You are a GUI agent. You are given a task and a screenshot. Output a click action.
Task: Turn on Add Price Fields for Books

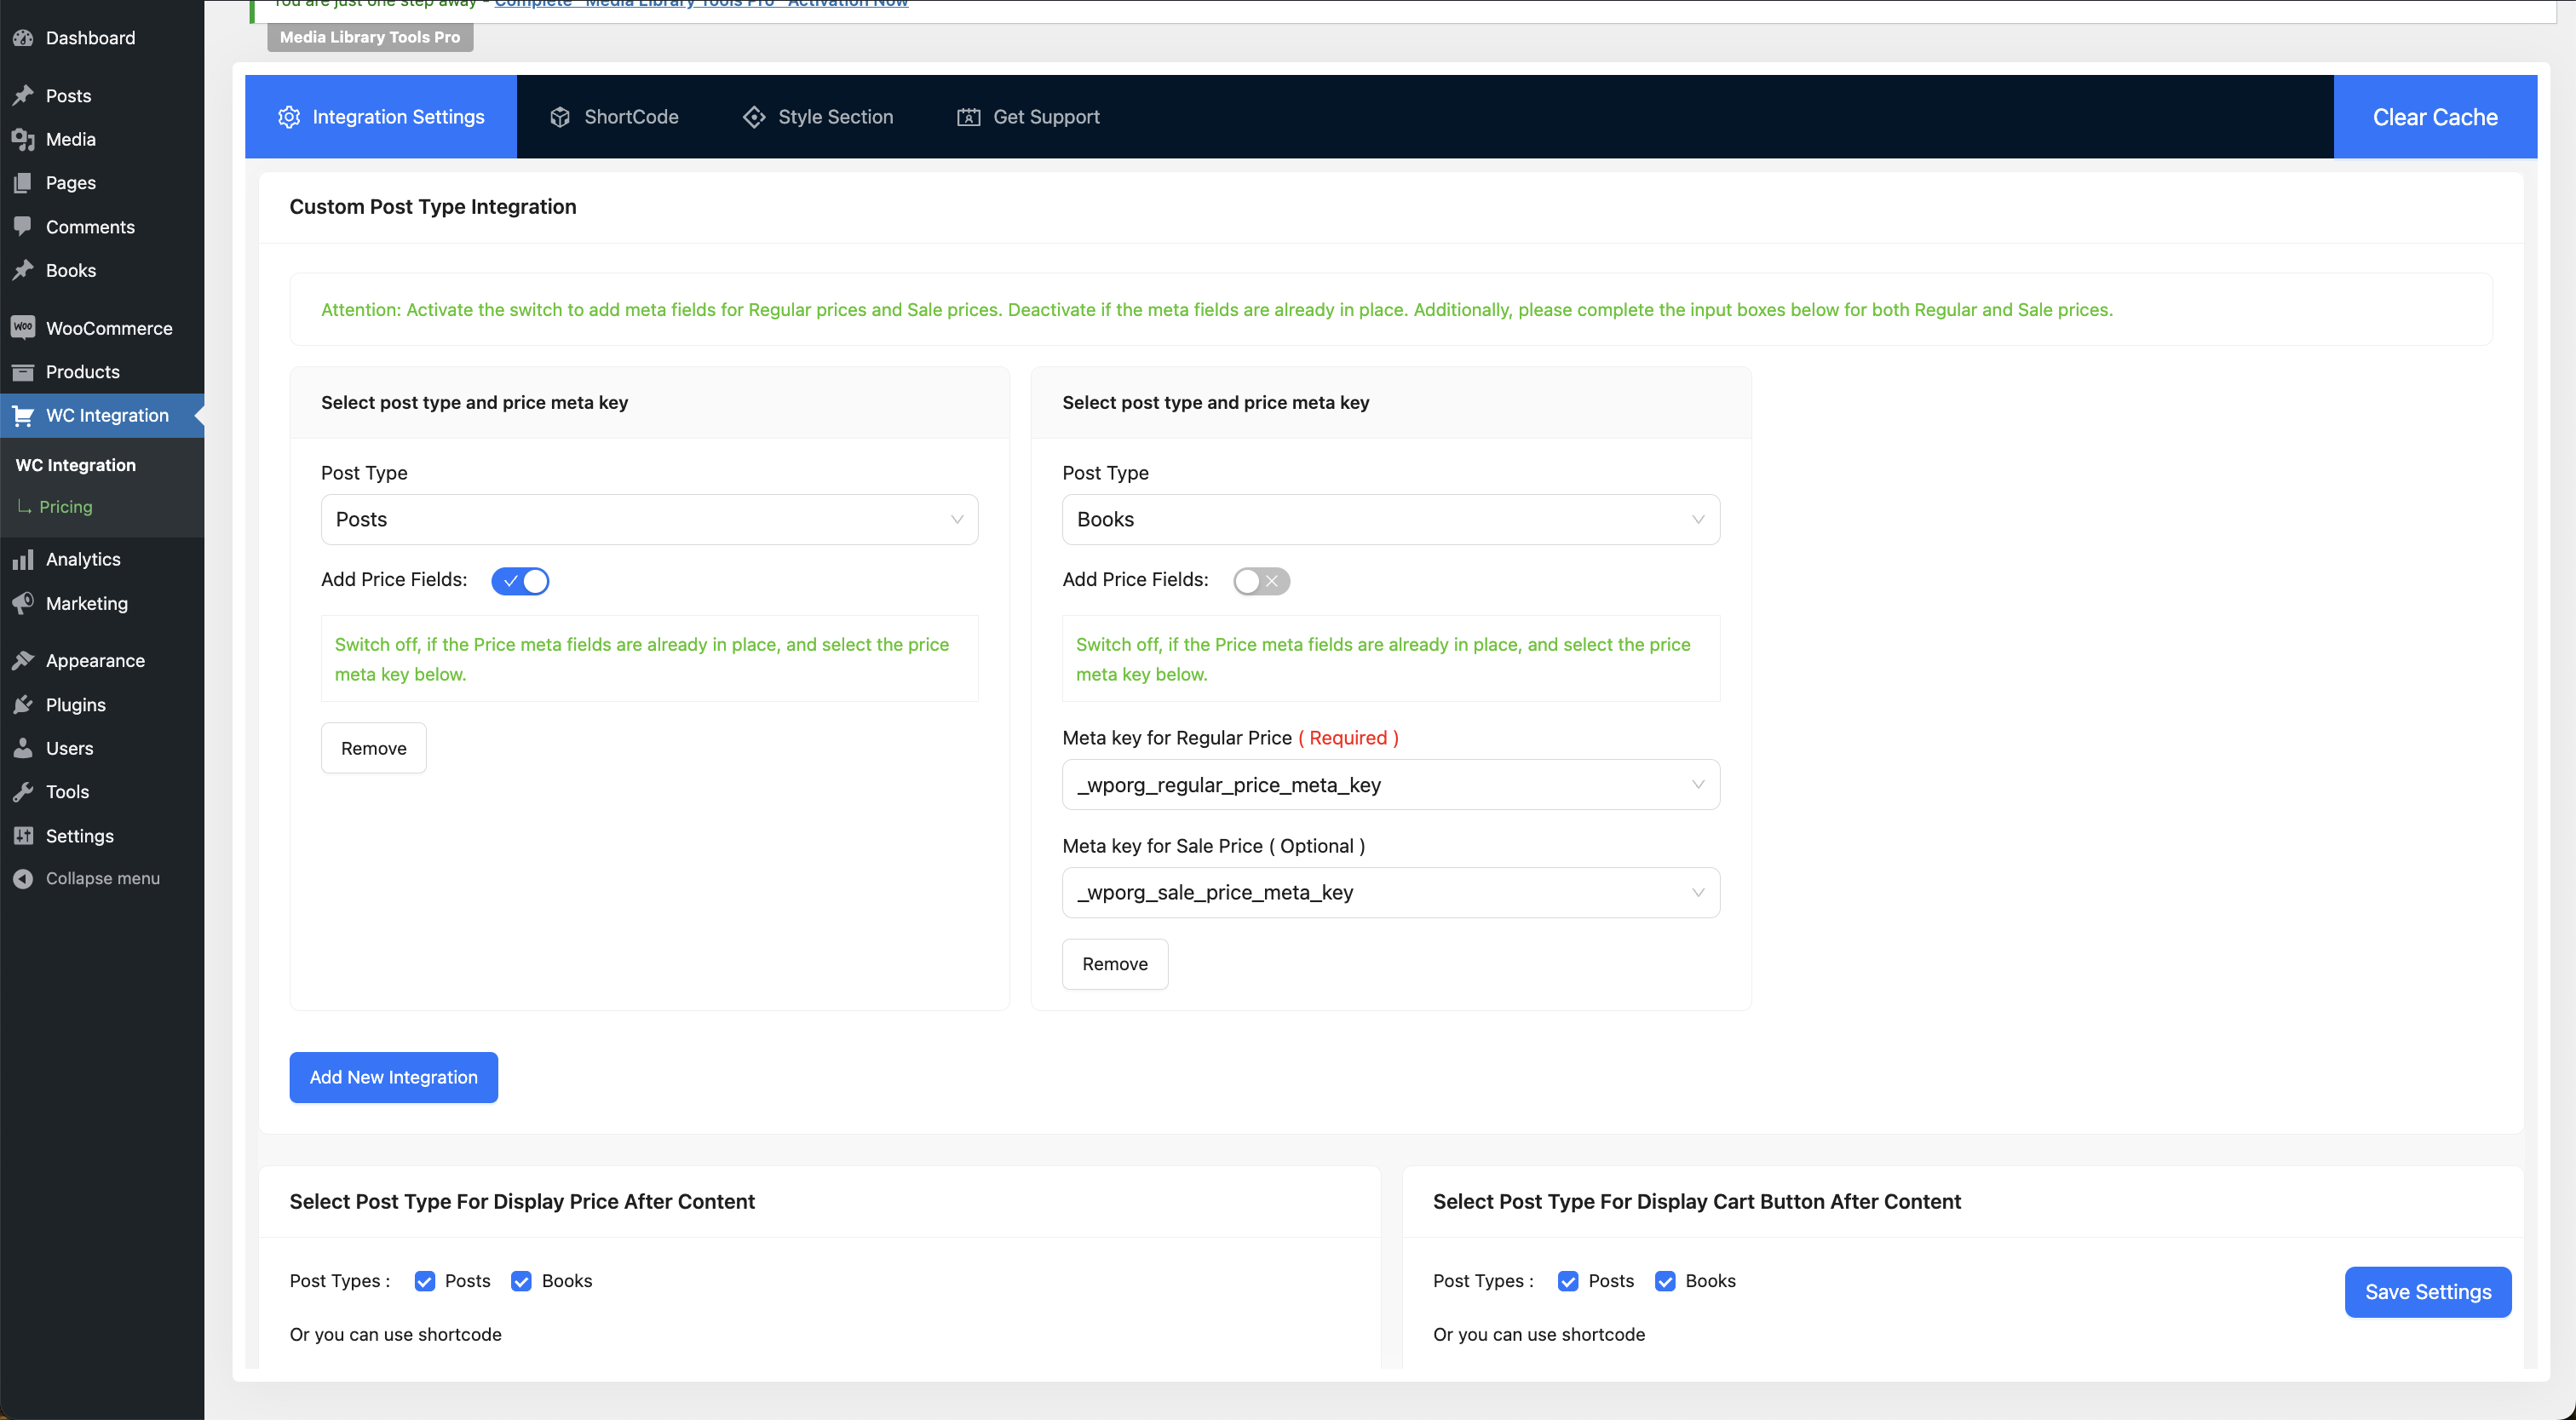[x=1261, y=581]
